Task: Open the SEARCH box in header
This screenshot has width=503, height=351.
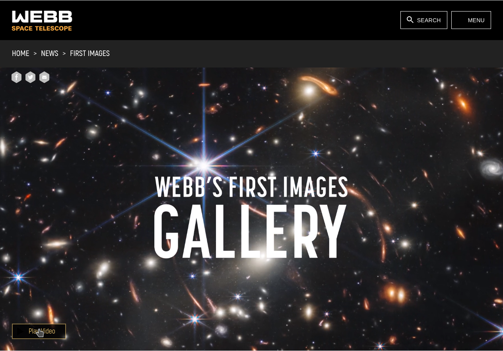Action: point(423,20)
